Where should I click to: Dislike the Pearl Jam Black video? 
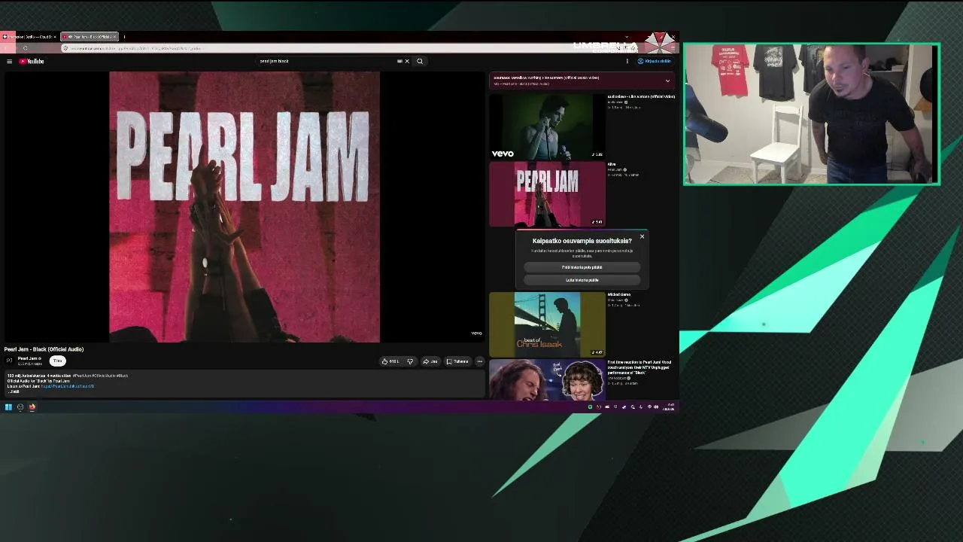pyautogui.click(x=410, y=361)
